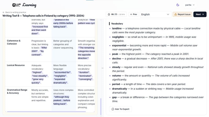Click the highlighted phrase "accounted for"
Image resolution: width=209 pixels, height=117 pixels.
pos(62,73)
